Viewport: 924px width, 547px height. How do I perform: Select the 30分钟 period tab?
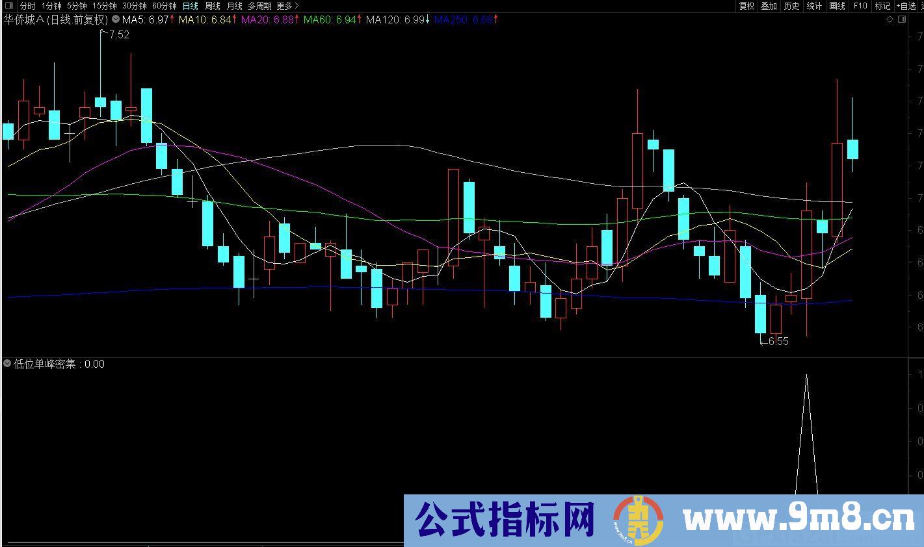point(135,6)
